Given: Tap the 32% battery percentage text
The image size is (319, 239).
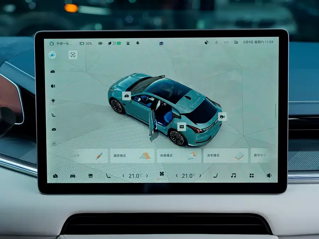Looking at the screenshot, I should tap(89, 44).
